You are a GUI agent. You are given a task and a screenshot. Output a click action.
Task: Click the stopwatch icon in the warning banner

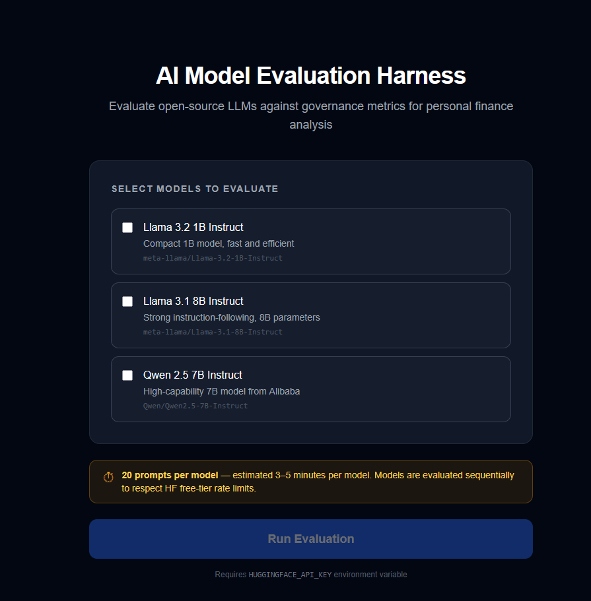point(108,476)
